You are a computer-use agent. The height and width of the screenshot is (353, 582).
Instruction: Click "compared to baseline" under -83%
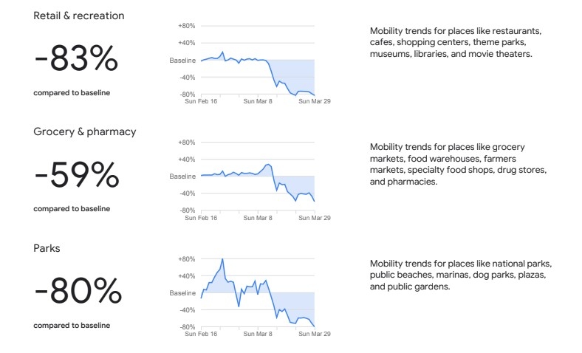tap(72, 92)
